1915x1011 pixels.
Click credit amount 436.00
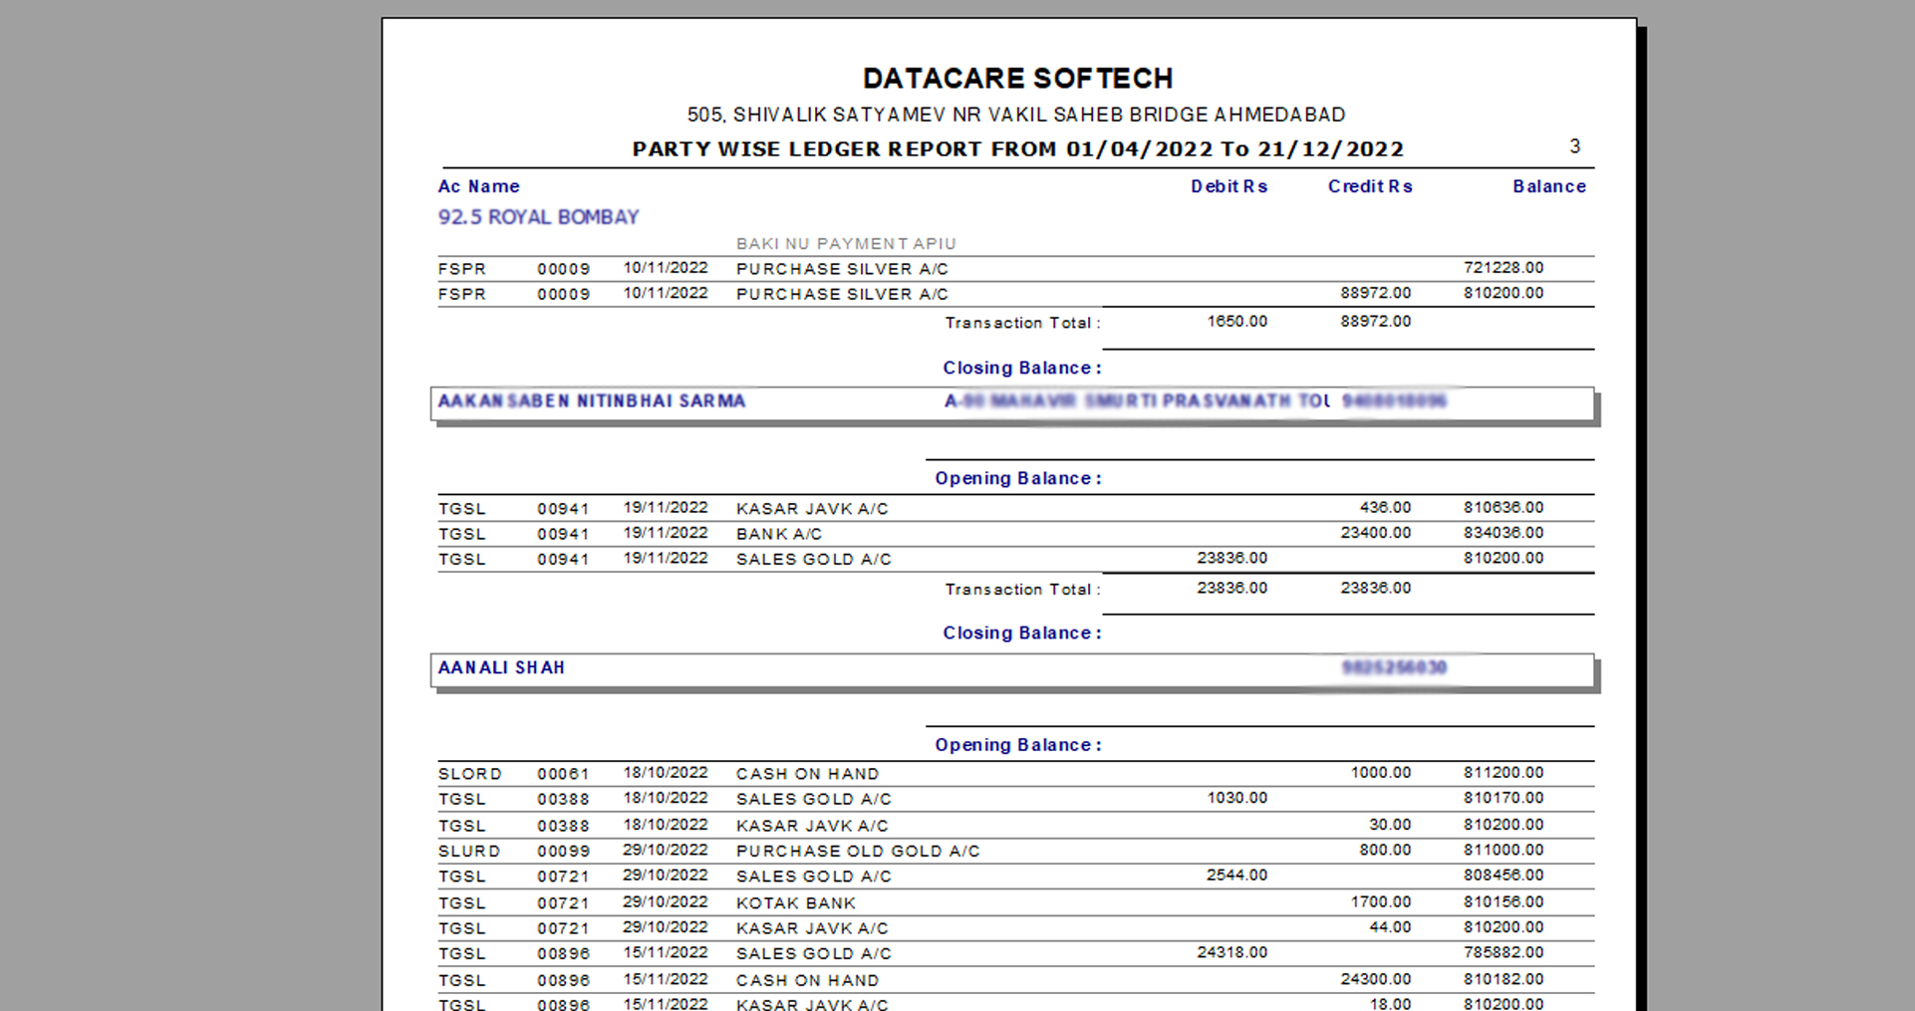(1385, 508)
